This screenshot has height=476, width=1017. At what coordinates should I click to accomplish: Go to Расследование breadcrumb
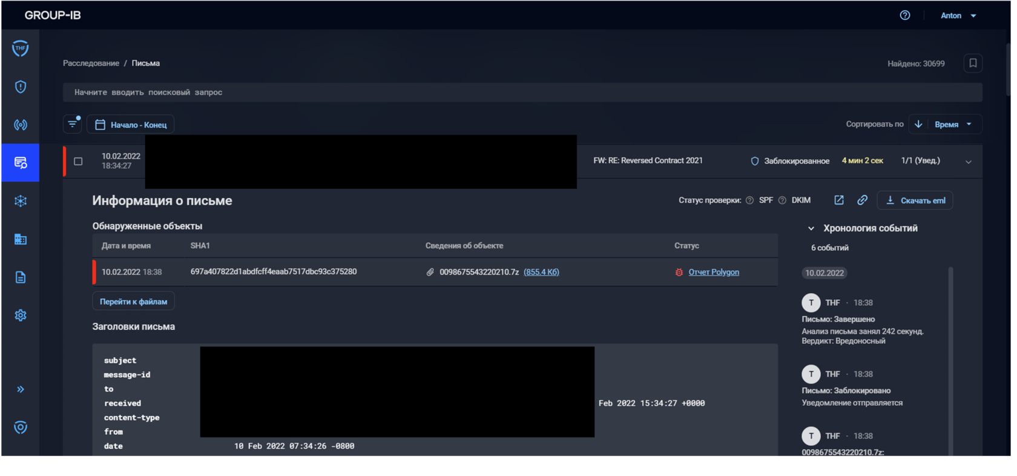point(91,63)
